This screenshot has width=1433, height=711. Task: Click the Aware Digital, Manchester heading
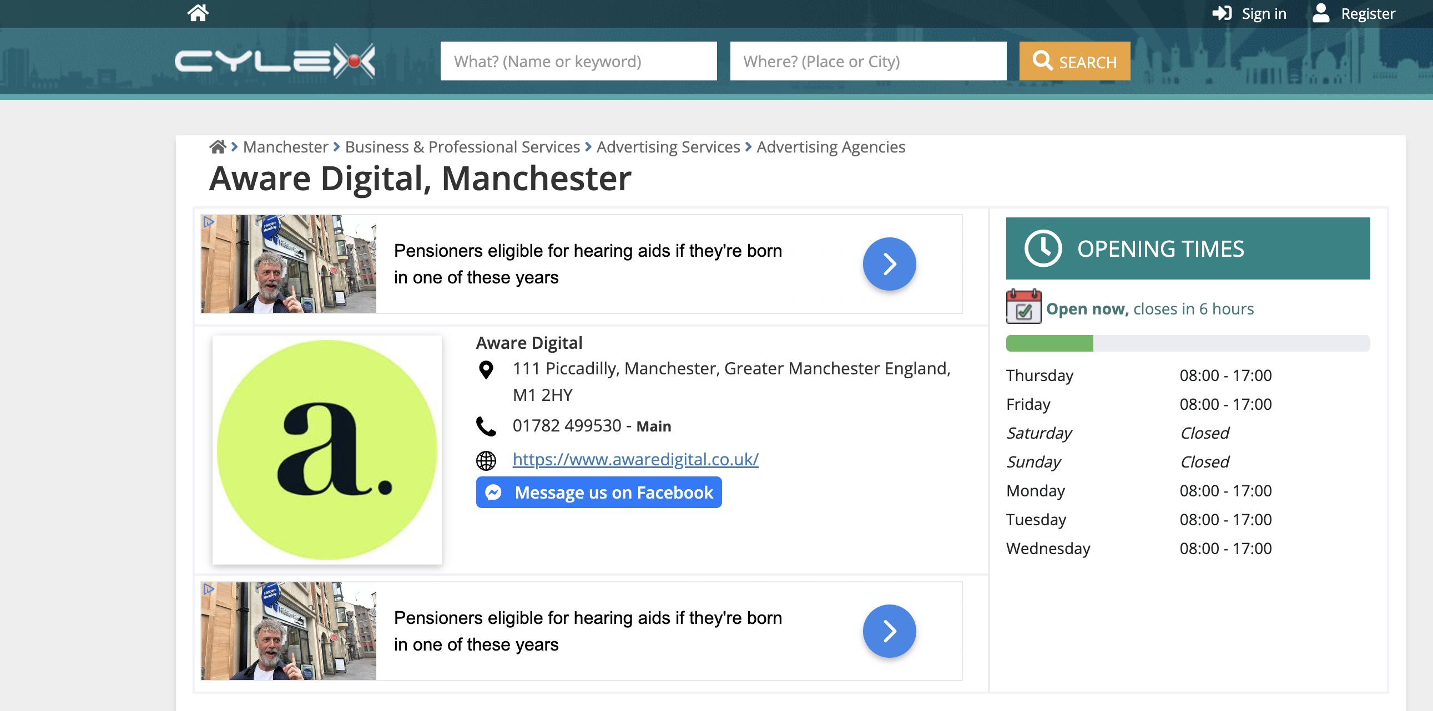(x=420, y=179)
